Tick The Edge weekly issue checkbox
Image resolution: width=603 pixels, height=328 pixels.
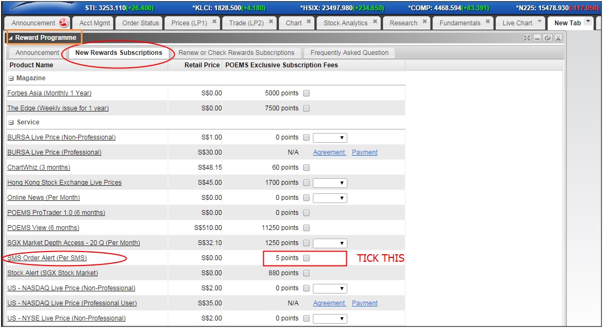[x=306, y=108]
